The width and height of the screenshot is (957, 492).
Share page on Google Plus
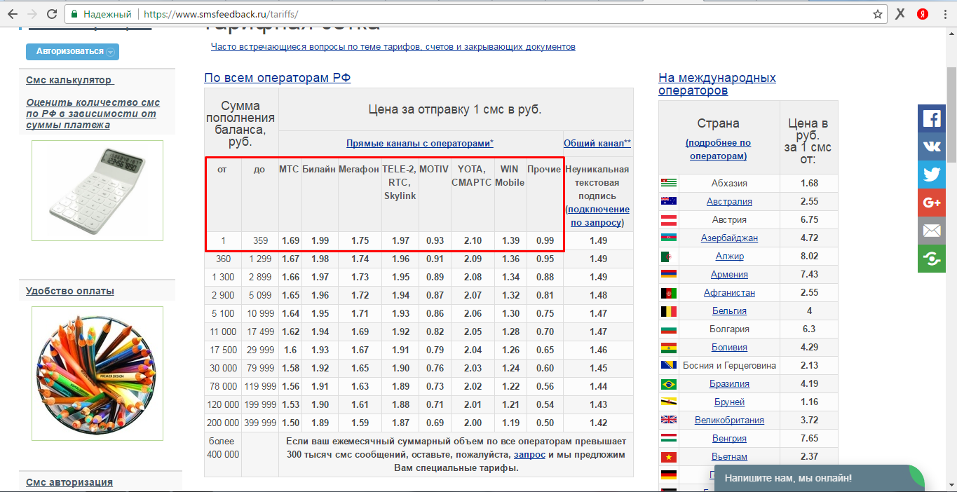point(932,203)
